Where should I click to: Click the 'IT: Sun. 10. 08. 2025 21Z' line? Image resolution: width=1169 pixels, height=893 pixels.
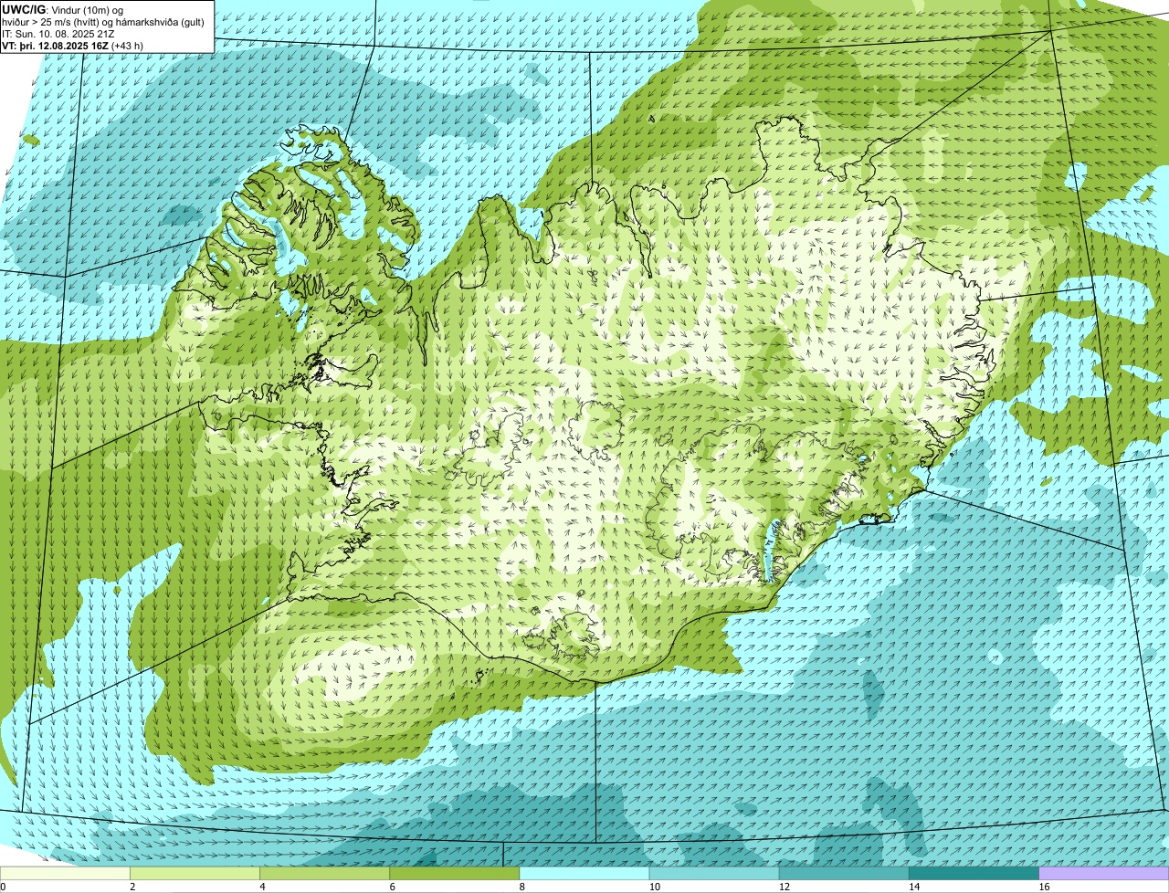pyautogui.click(x=58, y=34)
